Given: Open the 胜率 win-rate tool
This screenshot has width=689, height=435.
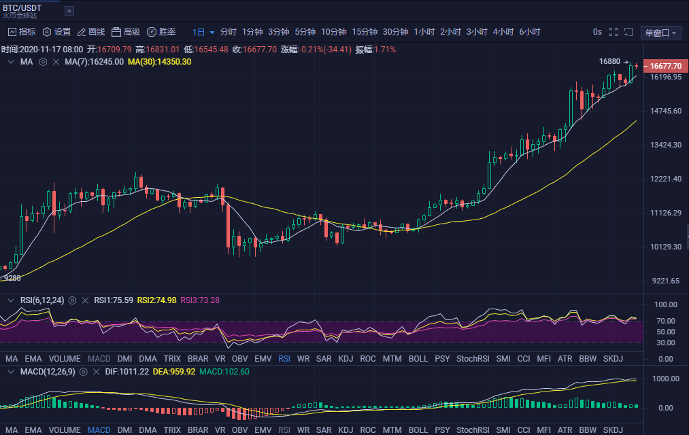Looking at the screenshot, I should (161, 31).
